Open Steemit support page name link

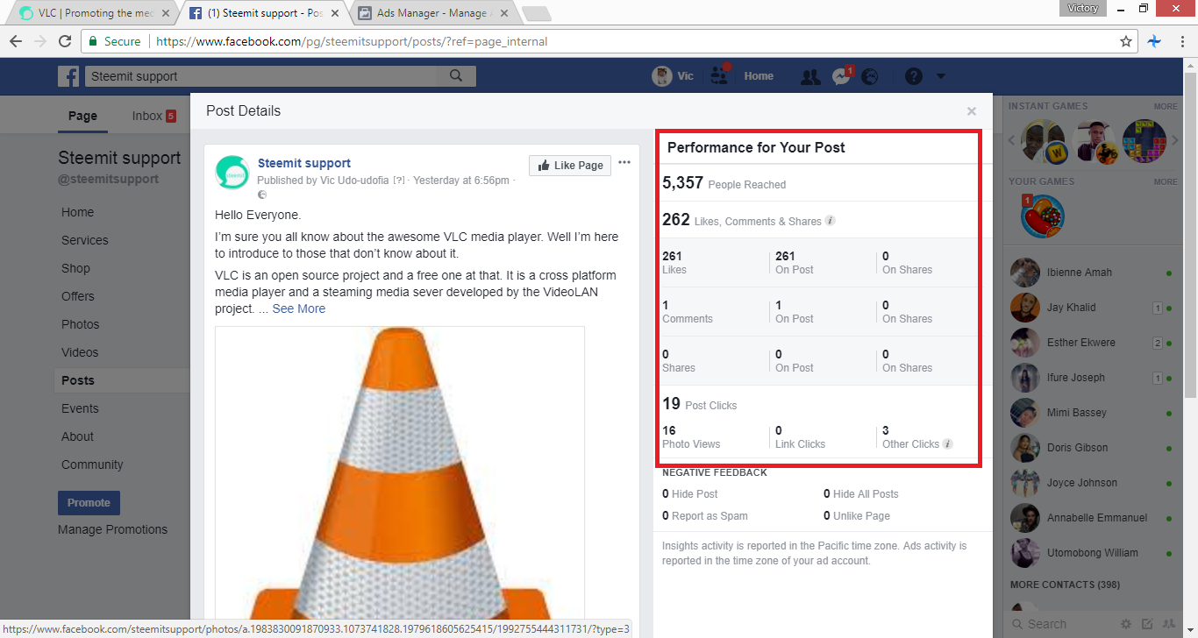(x=304, y=163)
